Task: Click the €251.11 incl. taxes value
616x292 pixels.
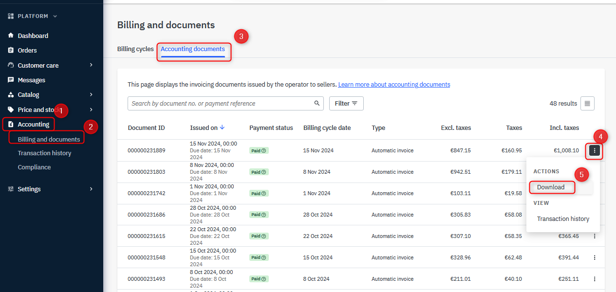Action: point(569,279)
